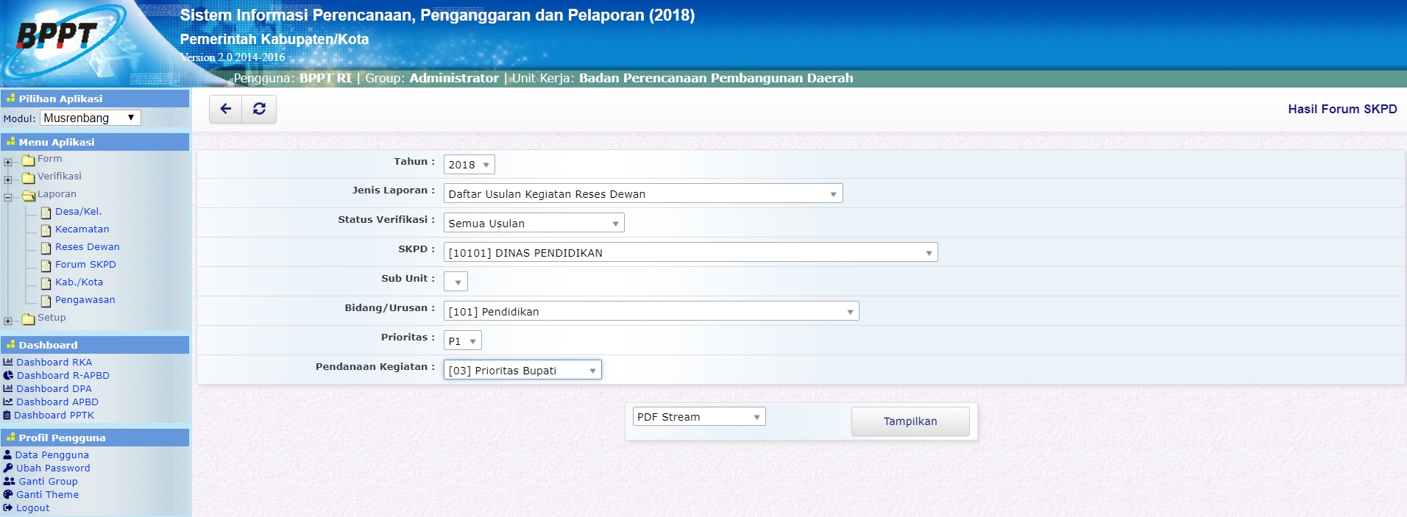The width and height of the screenshot is (1407, 517).
Task: Open the Ganti Group link
Action: 48,481
